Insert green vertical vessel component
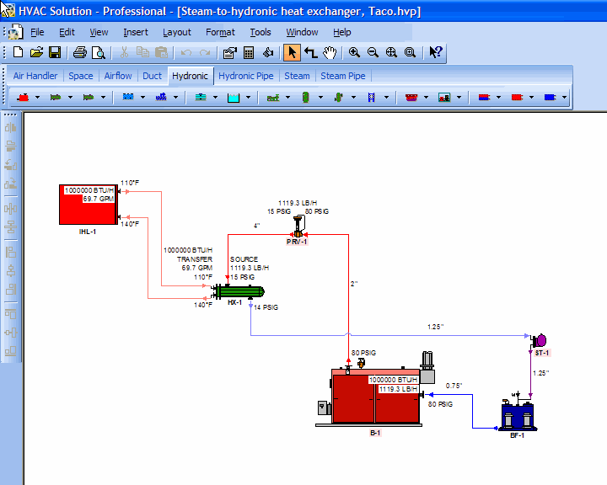 click(305, 98)
